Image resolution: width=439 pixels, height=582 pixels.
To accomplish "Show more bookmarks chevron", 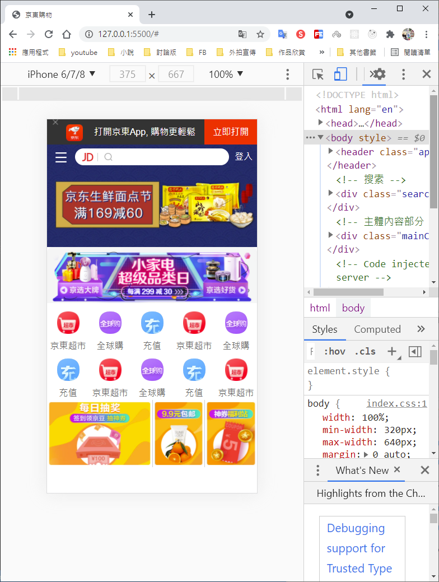I will point(322,52).
